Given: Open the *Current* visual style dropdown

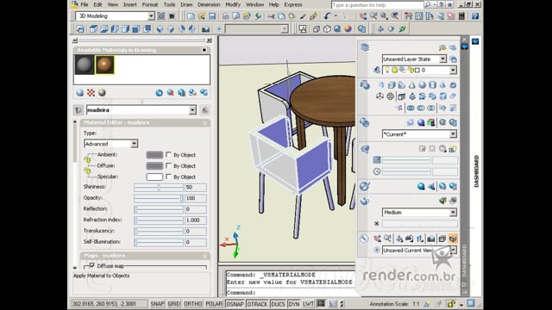Looking at the screenshot, I should [x=453, y=134].
